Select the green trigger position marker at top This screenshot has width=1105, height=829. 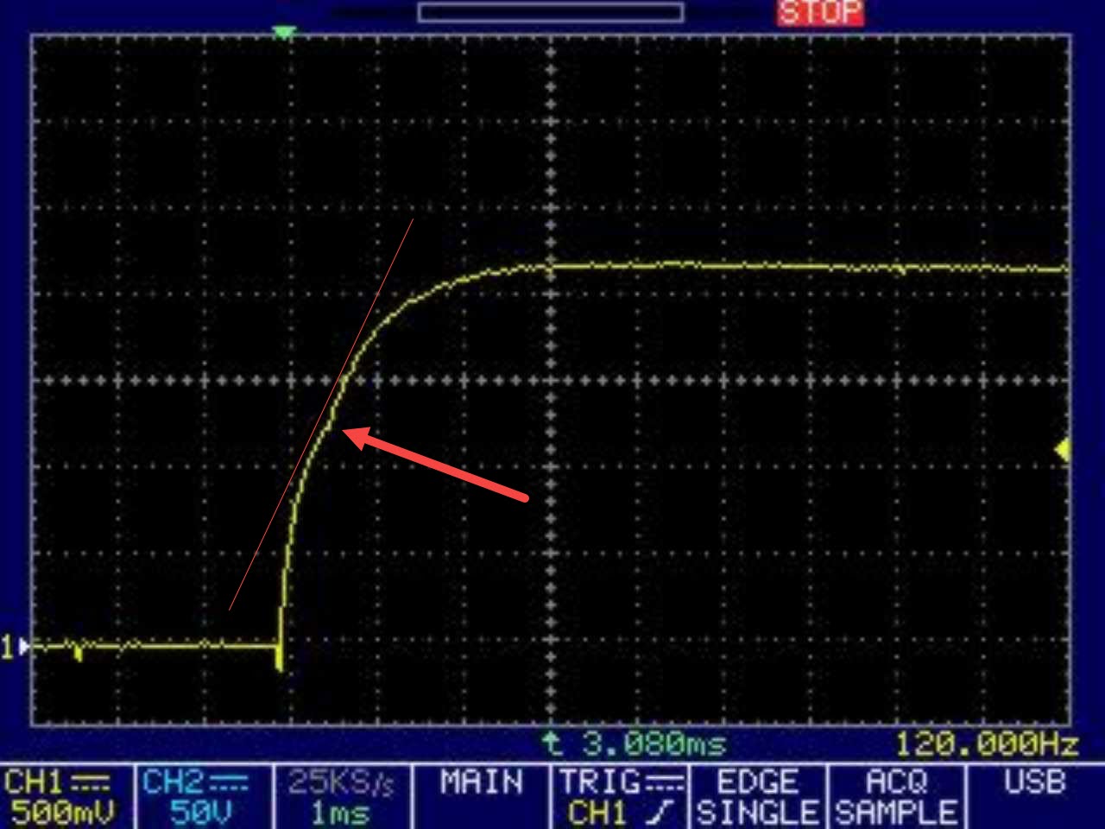coord(284,33)
